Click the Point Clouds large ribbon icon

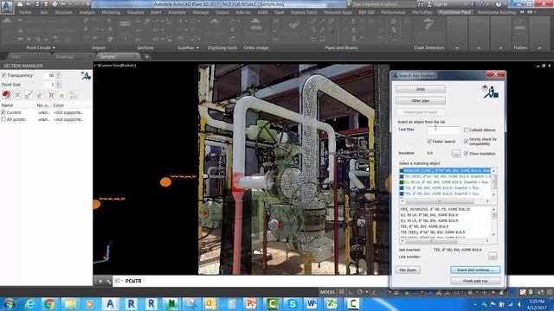7,22
